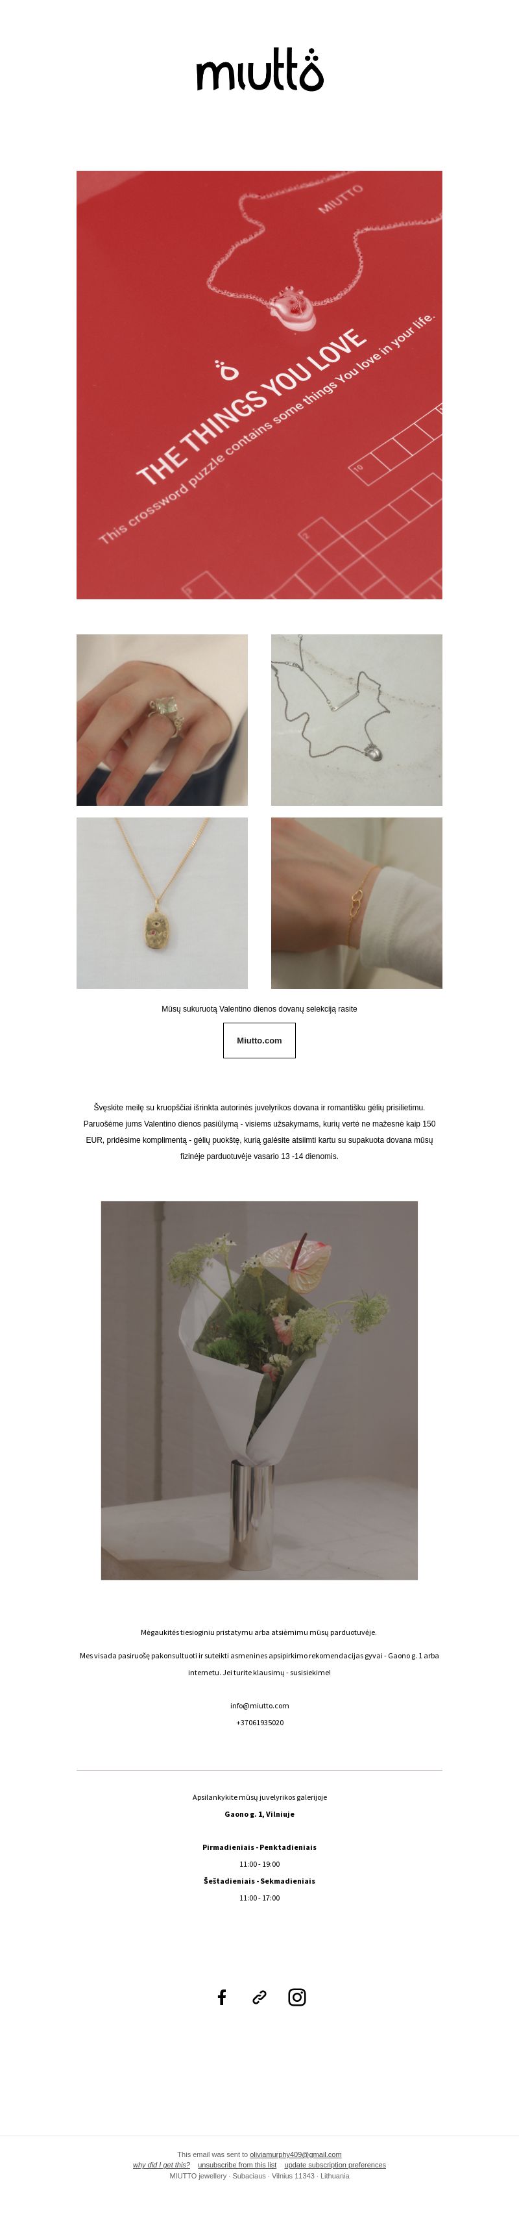Open 'update subscription preferences' link
The image size is (519, 2220).
[x=335, y=2165]
